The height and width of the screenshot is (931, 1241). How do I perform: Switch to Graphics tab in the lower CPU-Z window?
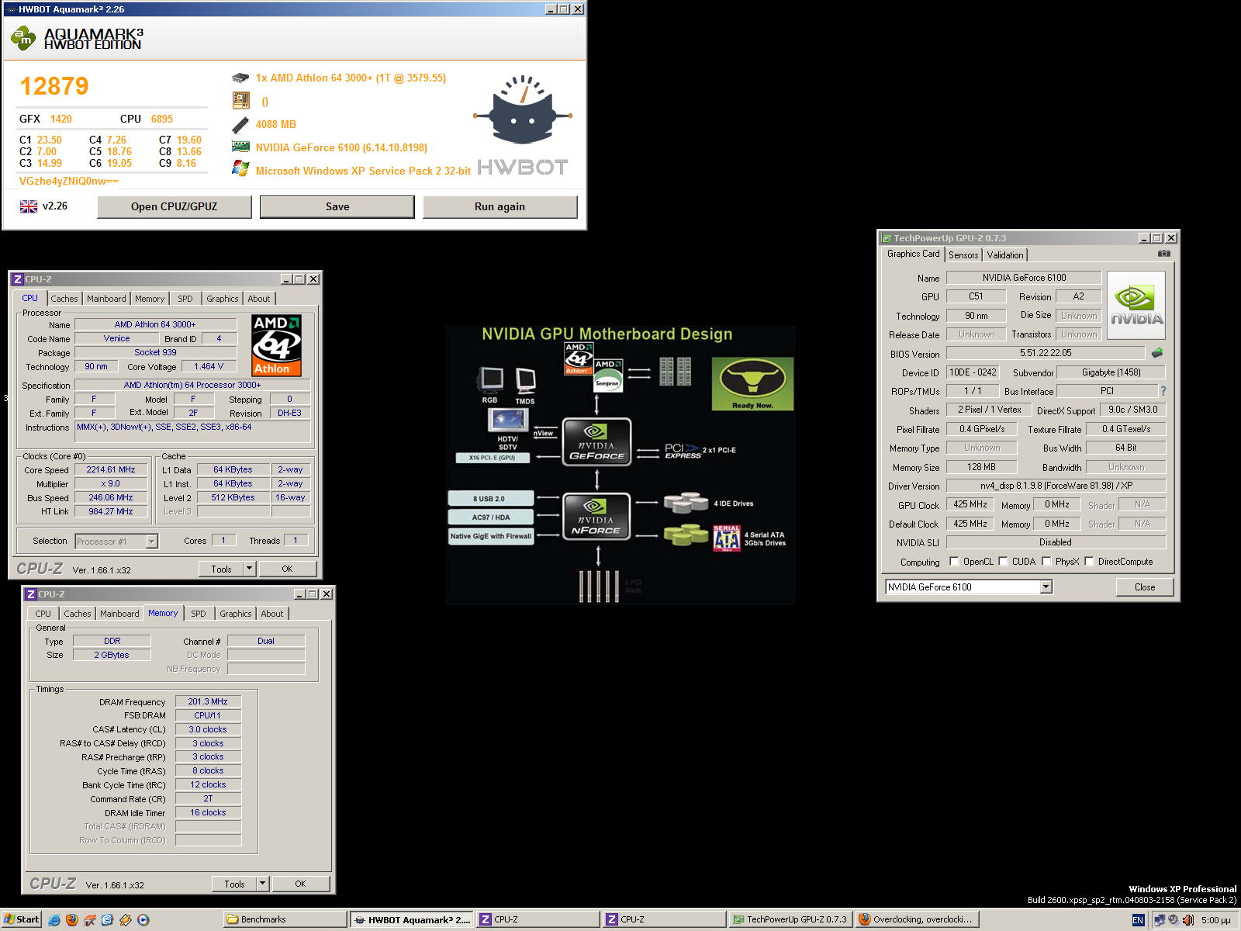click(x=236, y=614)
